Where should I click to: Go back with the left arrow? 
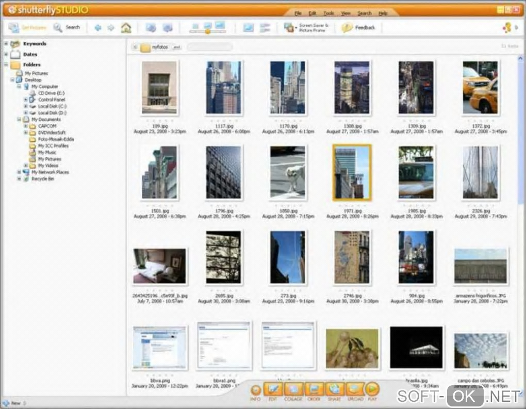tap(98, 28)
